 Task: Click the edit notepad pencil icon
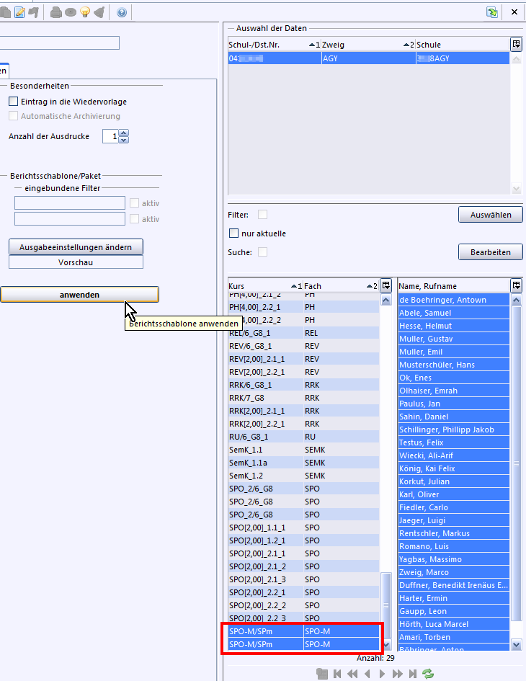coord(19,12)
